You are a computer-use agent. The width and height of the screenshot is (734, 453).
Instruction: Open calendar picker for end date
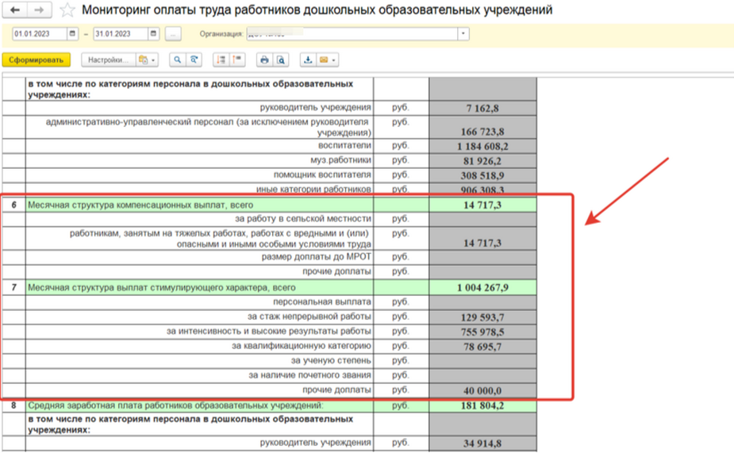click(153, 34)
